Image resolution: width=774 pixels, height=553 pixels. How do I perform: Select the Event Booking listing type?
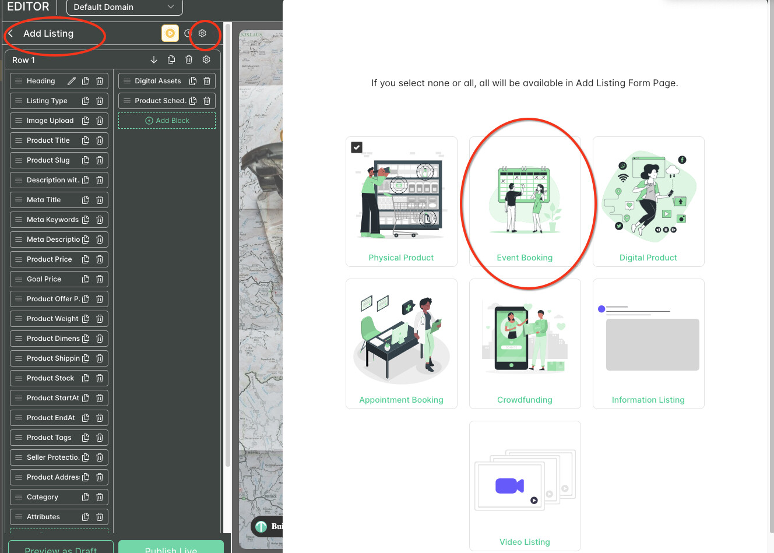(525, 202)
